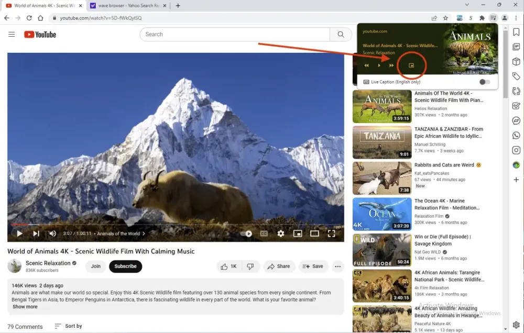Screen dimensions: 524x333
Task: Open WhatsApp from the browser sidebar
Action: (516, 135)
